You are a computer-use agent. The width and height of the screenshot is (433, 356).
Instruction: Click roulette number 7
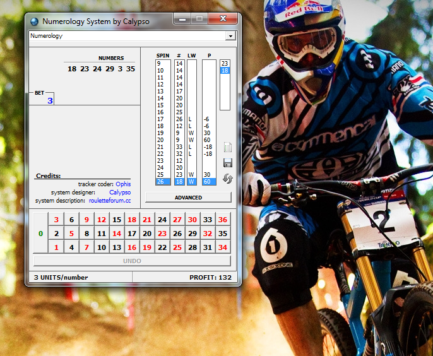[86, 247]
